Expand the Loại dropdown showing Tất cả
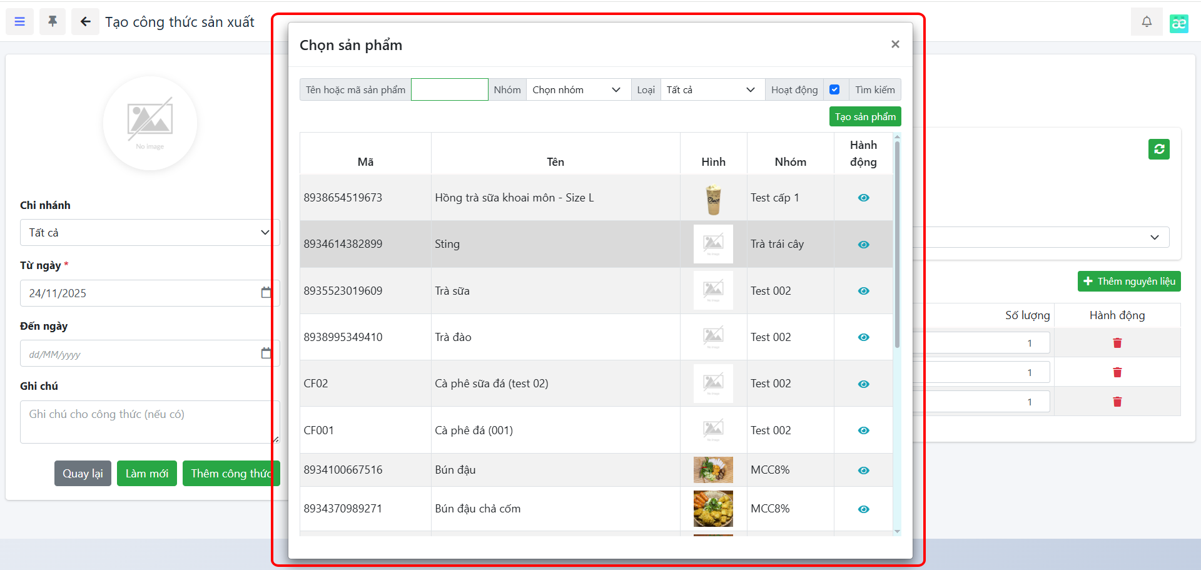1201x570 pixels. coord(712,89)
